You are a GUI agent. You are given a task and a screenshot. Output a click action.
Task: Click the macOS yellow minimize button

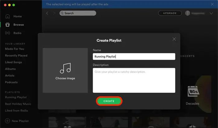(9, 5)
